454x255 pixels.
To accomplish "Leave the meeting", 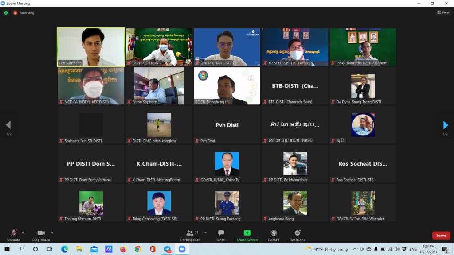I will click(441, 235).
